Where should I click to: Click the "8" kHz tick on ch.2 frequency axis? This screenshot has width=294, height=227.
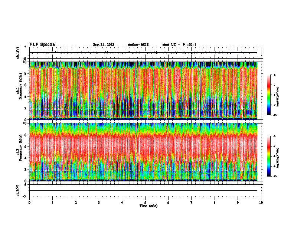point(26,135)
